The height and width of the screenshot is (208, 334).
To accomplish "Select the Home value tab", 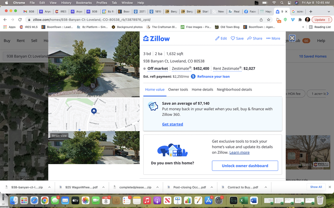I will coord(155,90).
